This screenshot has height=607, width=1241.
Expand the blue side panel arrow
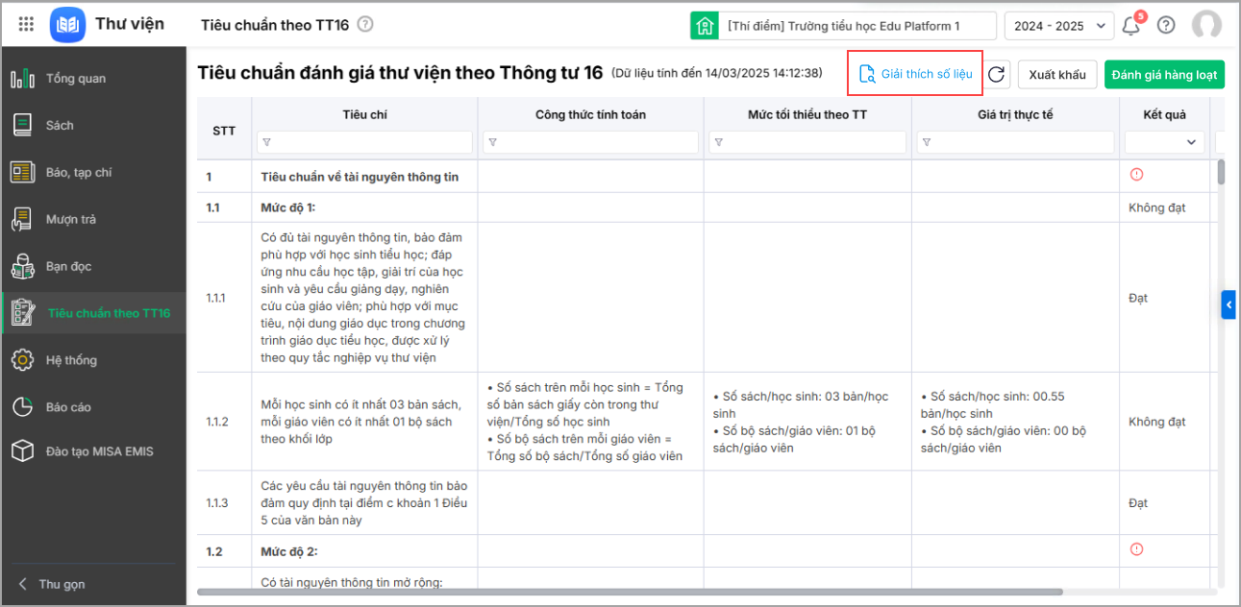pyautogui.click(x=1229, y=304)
